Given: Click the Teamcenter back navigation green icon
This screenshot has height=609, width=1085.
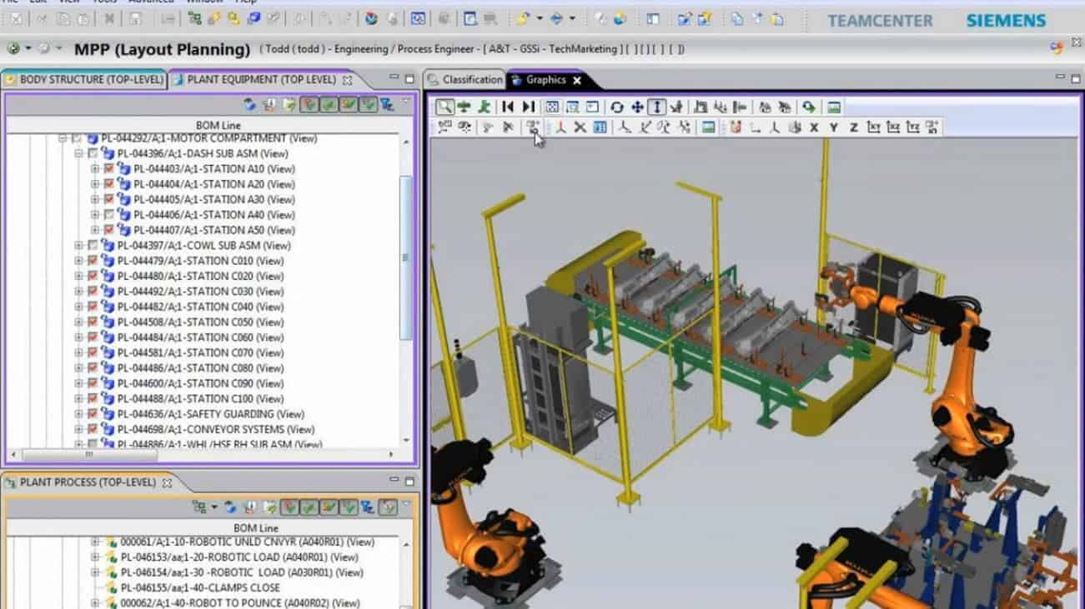Looking at the screenshot, I should pos(13,48).
